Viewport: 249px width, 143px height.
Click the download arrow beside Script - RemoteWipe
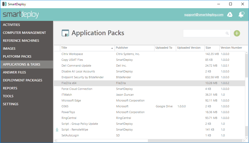57,130
